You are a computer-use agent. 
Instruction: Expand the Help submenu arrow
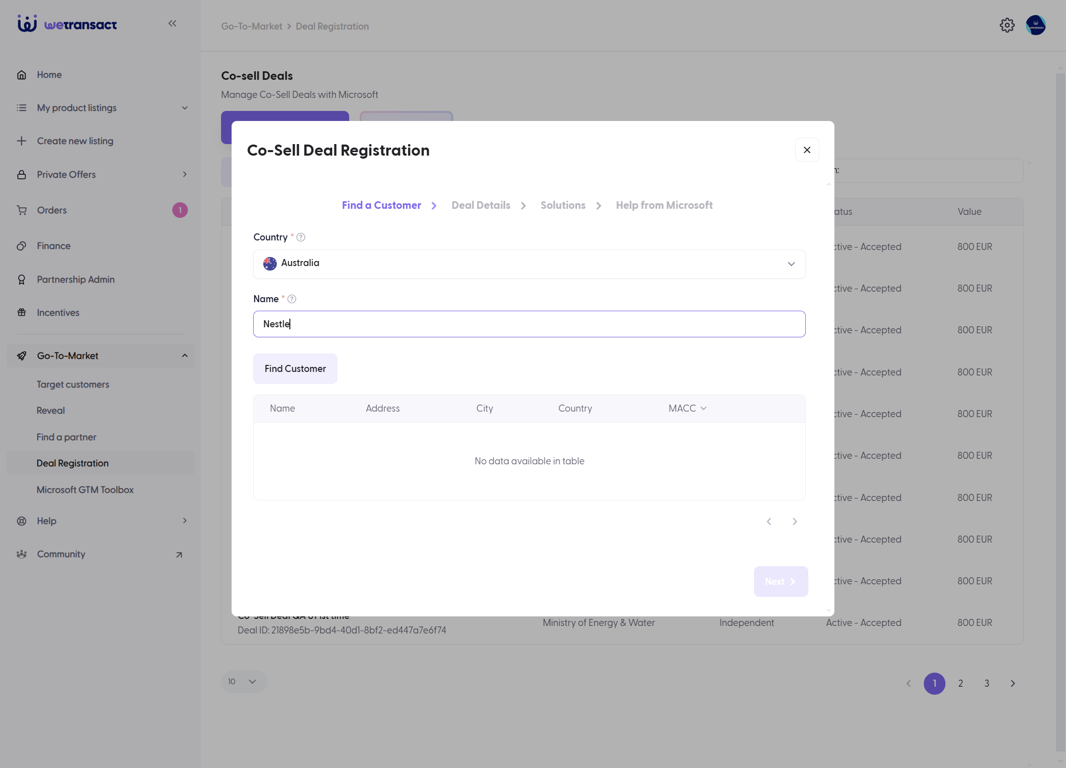point(185,521)
